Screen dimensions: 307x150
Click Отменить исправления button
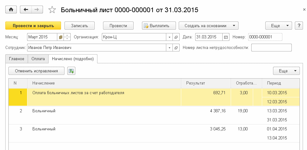pos(36,71)
